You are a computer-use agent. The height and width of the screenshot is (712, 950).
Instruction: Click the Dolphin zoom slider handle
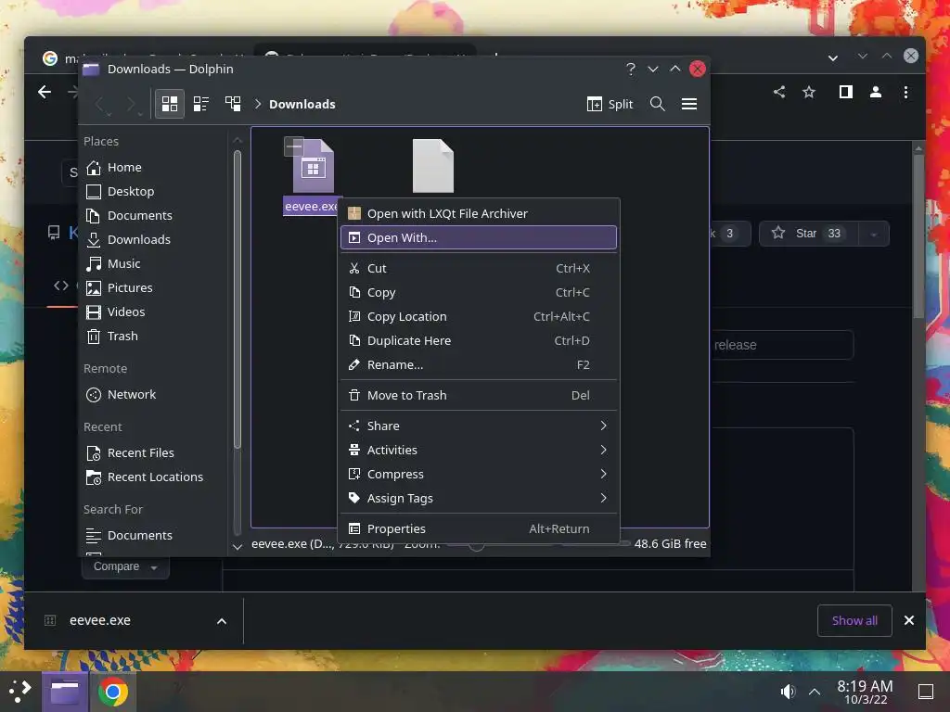point(477,545)
